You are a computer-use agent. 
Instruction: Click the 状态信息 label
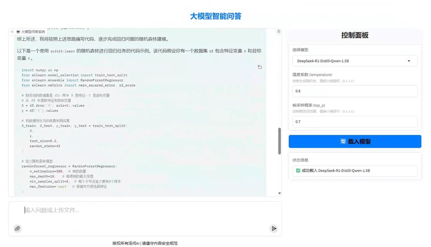[x=300, y=160]
